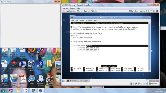Open the Devices menu in VirtualBox
This screenshot has height=93, width=166.
[73, 8]
